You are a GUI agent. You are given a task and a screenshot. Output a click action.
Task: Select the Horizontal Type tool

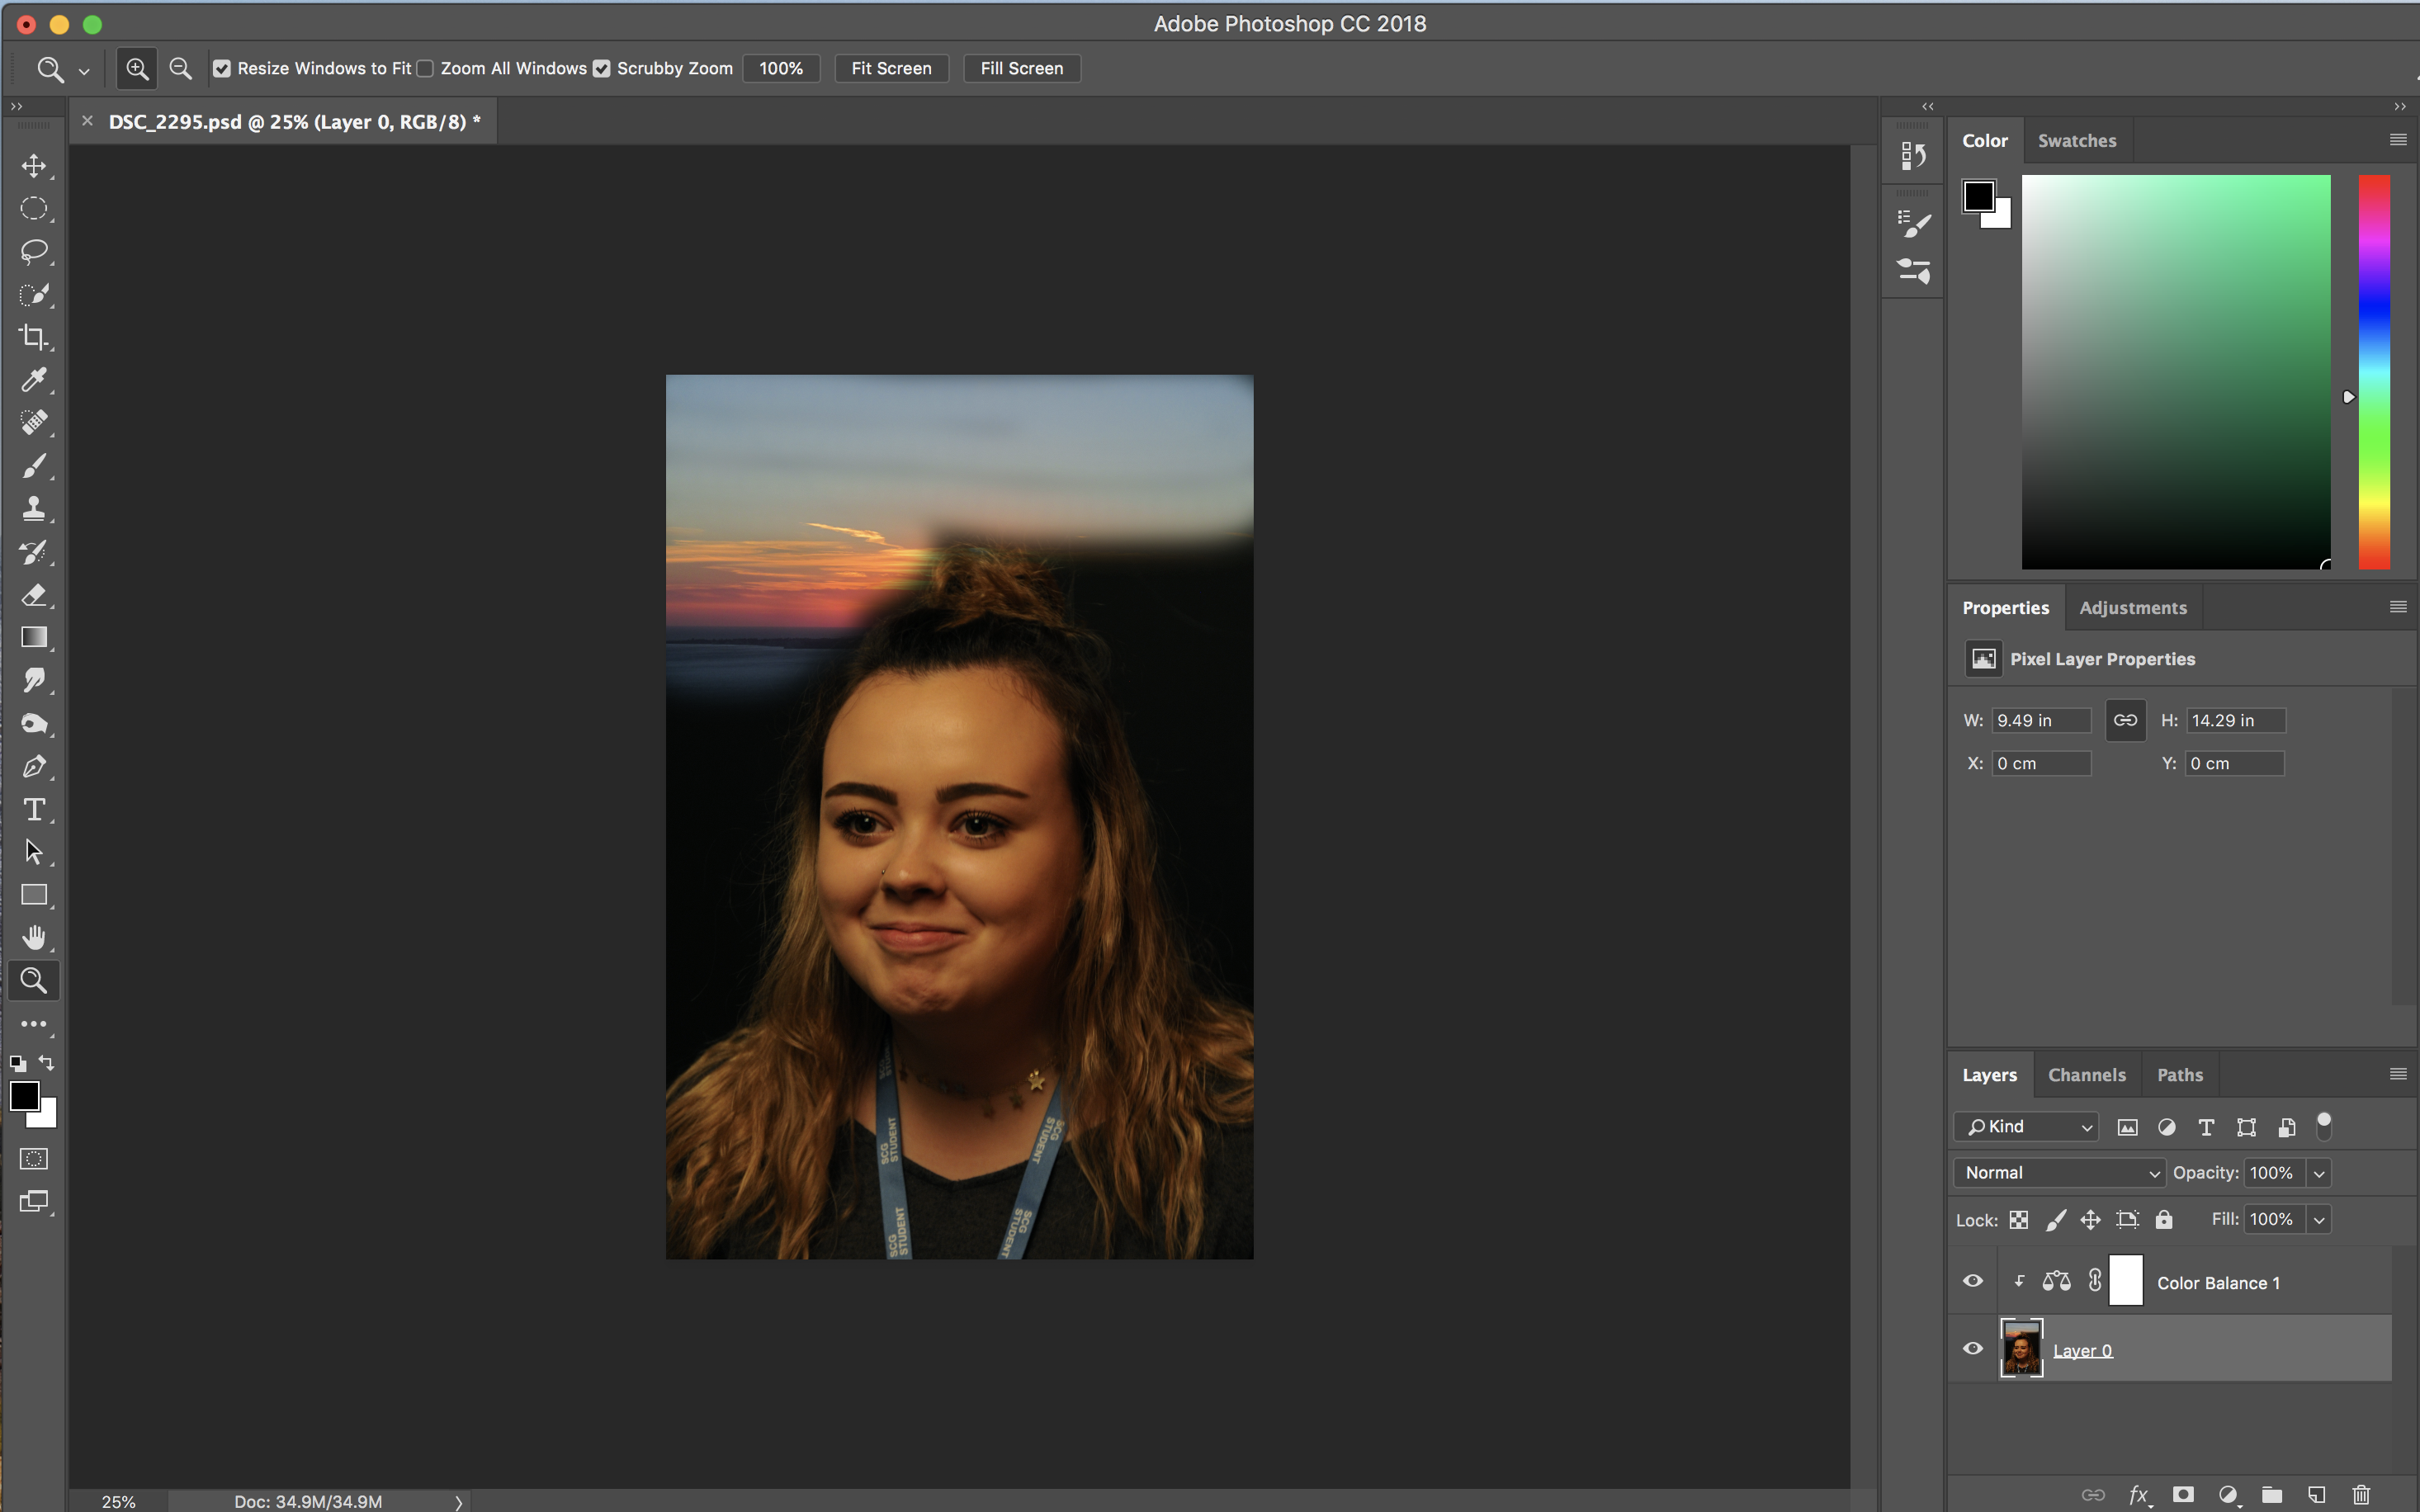pos(34,809)
